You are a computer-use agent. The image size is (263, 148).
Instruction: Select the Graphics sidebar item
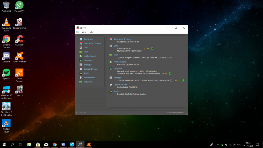tap(88, 60)
